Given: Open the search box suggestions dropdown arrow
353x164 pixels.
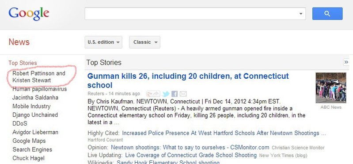Looking at the screenshot, I should click(x=301, y=14).
